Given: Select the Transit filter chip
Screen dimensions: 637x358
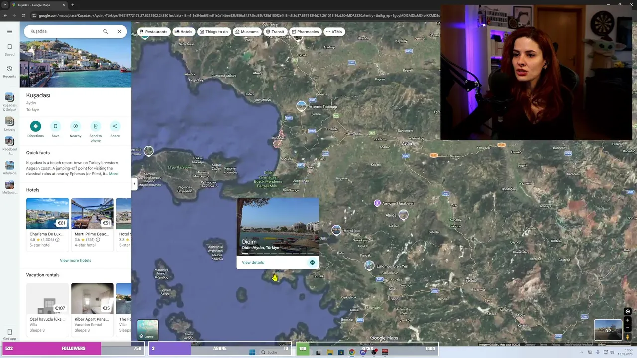Looking at the screenshot, I should coord(275,32).
